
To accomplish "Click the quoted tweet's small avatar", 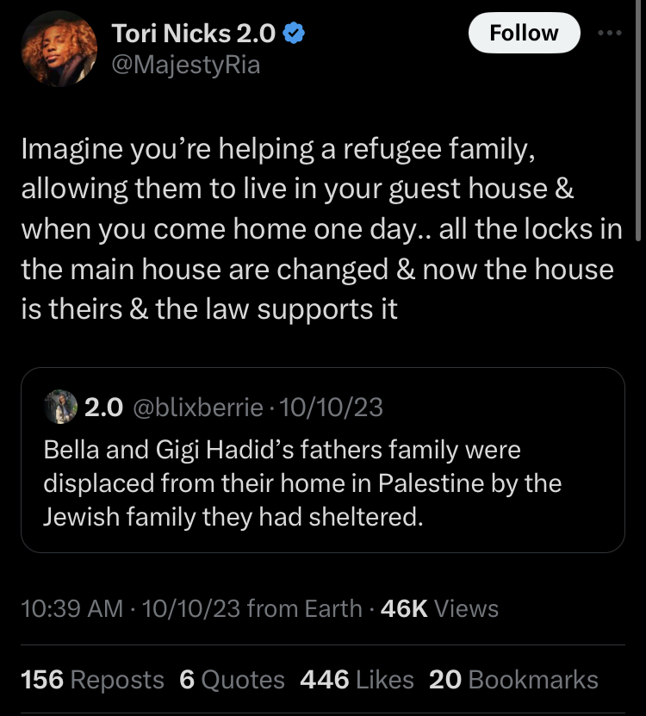I will [59, 407].
